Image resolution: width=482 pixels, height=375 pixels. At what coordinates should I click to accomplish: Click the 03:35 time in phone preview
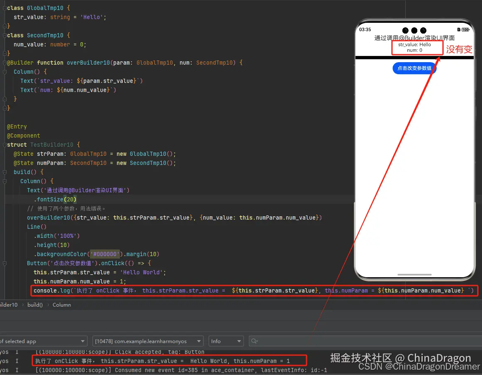(x=365, y=29)
